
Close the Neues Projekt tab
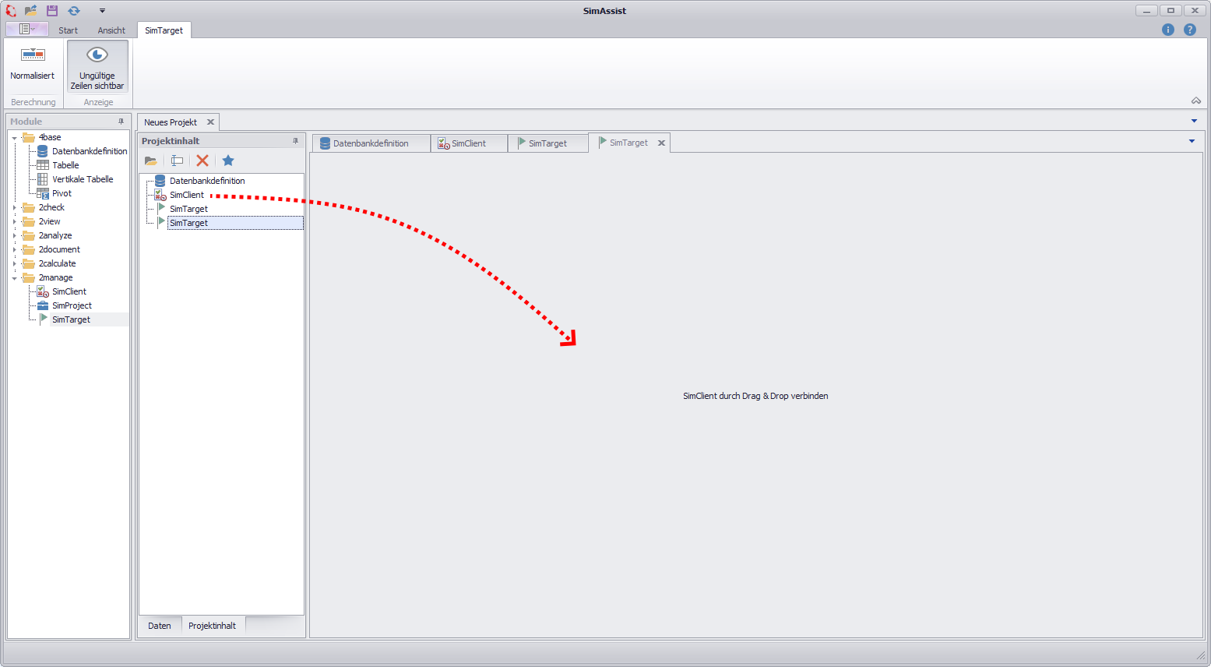[x=210, y=122]
